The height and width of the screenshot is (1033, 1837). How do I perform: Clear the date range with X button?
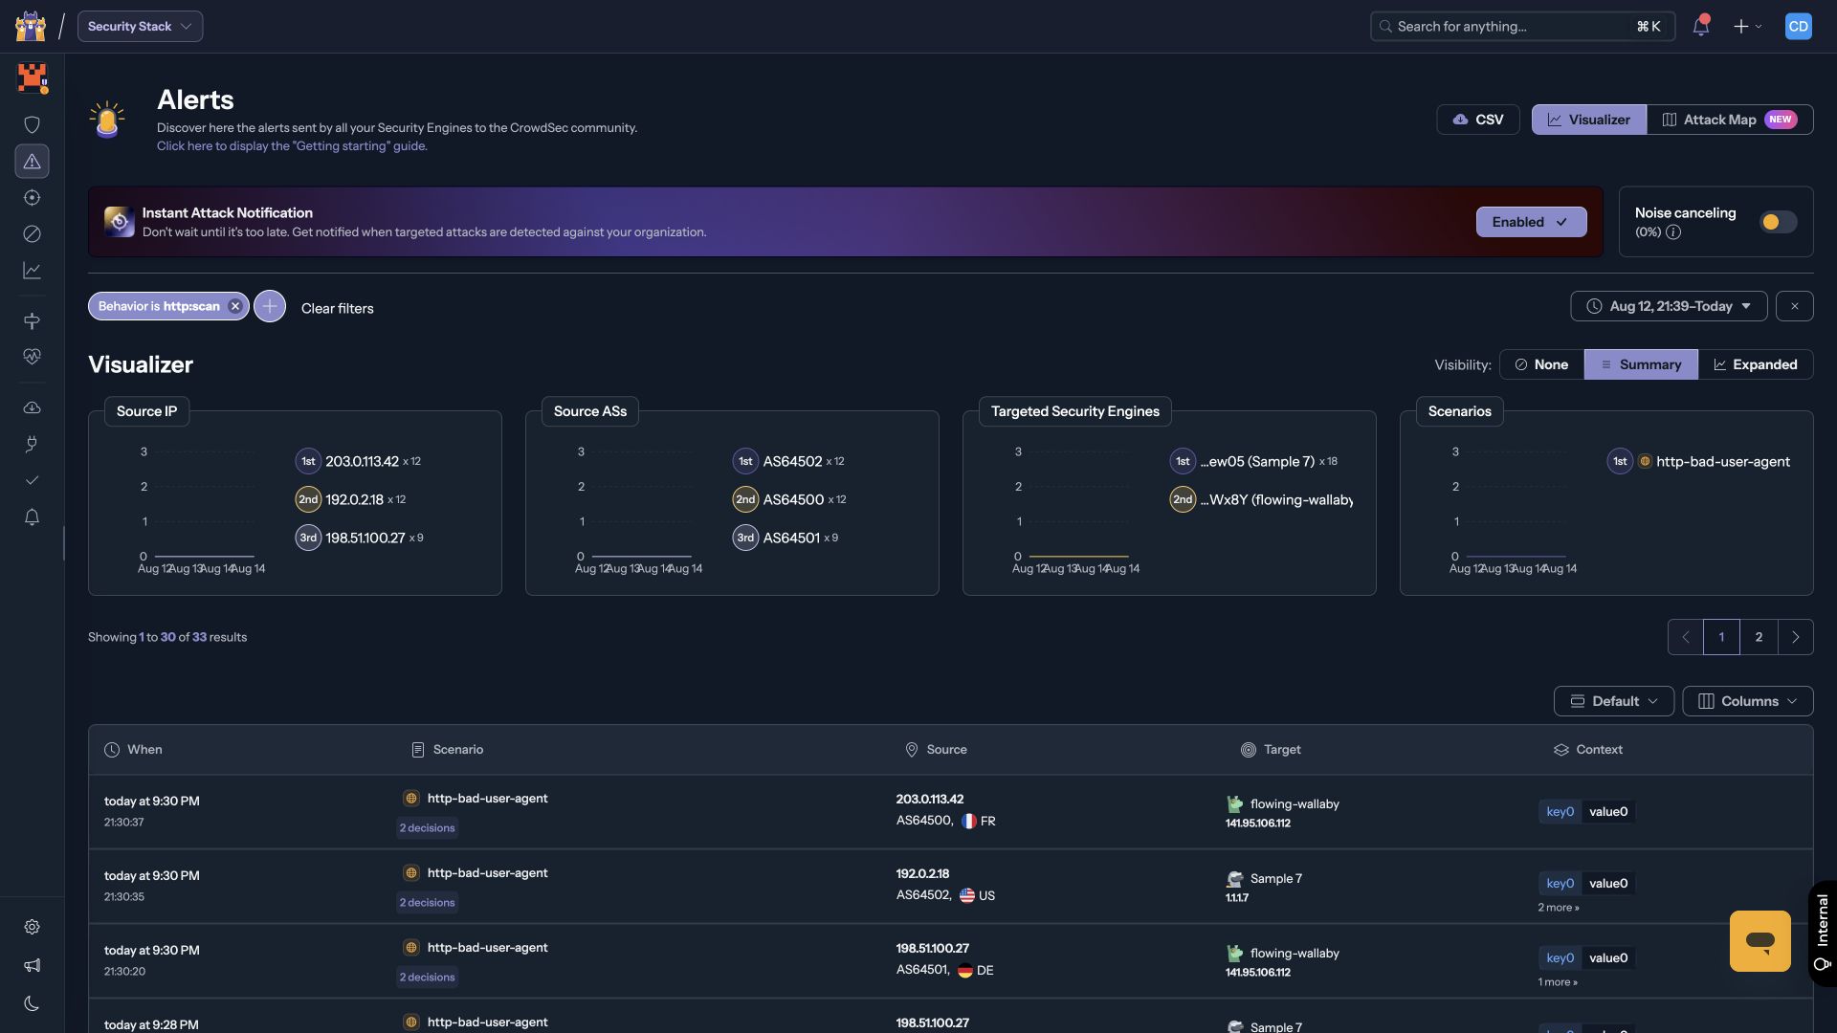[x=1794, y=306]
